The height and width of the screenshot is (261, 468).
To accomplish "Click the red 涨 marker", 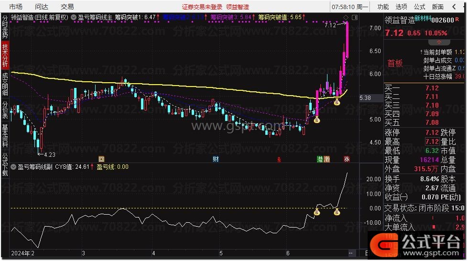I will pyautogui.click(x=347, y=159).
